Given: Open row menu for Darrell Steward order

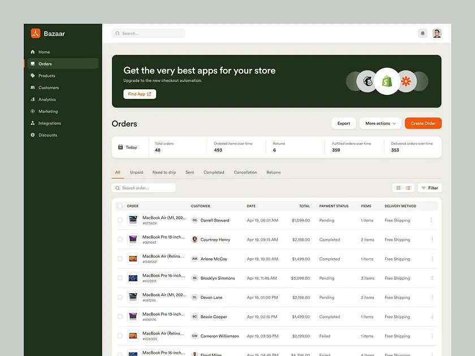Looking at the screenshot, I should tap(431, 220).
